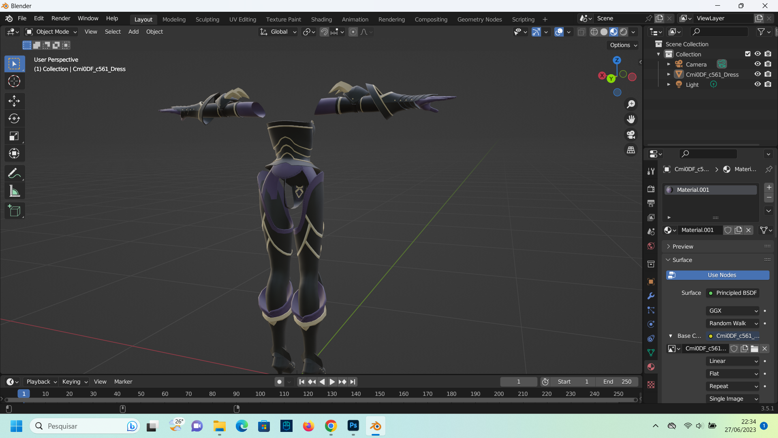This screenshot has width=778, height=438.
Task: Open the Render properties tab
Action: 651,189
